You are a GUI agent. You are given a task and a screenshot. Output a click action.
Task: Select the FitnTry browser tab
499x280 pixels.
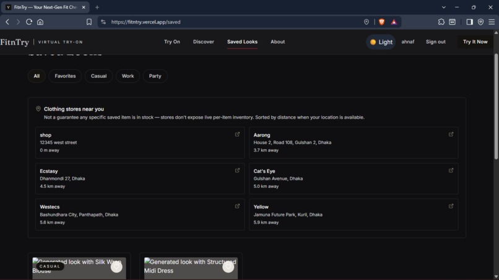[45, 7]
